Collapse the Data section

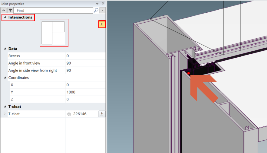click(5, 49)
